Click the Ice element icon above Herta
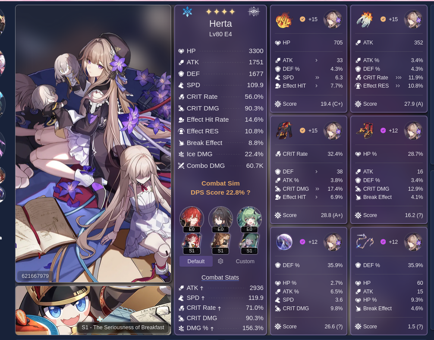This screenshot has width=434, height=340. click(187, 12)
